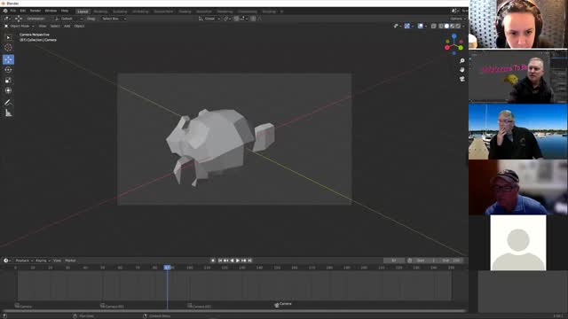Image resolution: width=568 pixels, height=319 pixels.
Task: Click the green Y axis on the navigation gizmo
Action: (x=461, y=47)
